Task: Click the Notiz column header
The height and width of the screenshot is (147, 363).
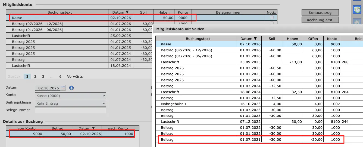Action: pos(271,12)
